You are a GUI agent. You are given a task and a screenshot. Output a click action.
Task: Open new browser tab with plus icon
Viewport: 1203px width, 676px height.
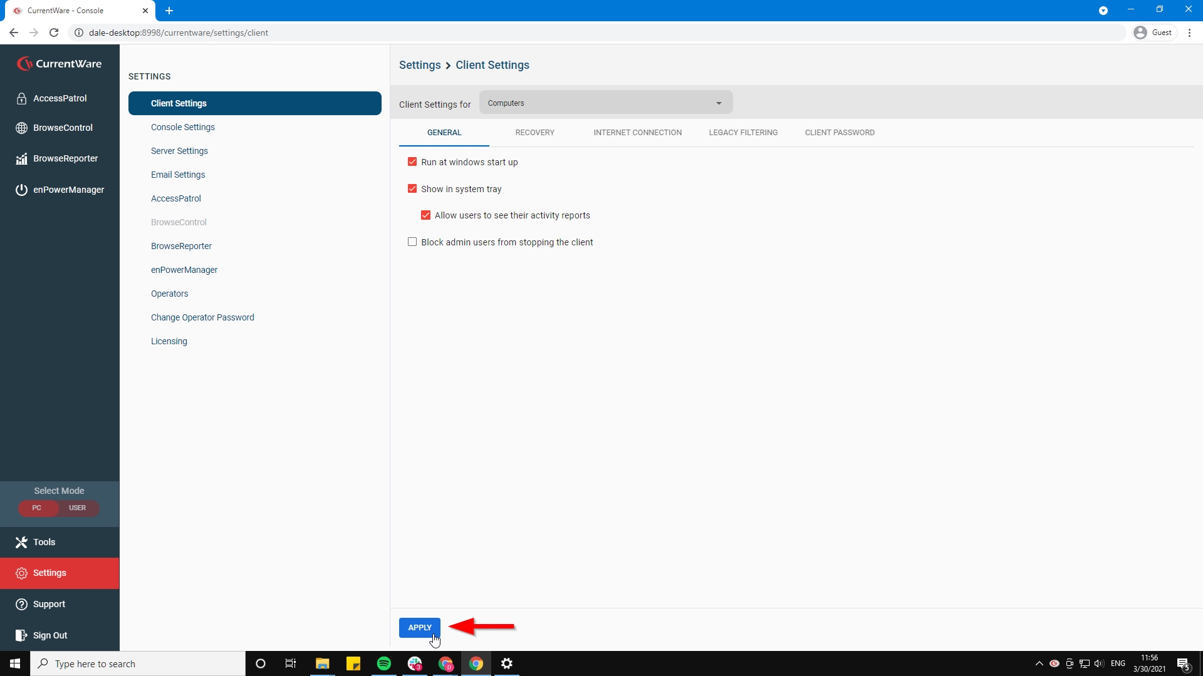(x=169, y=11)
